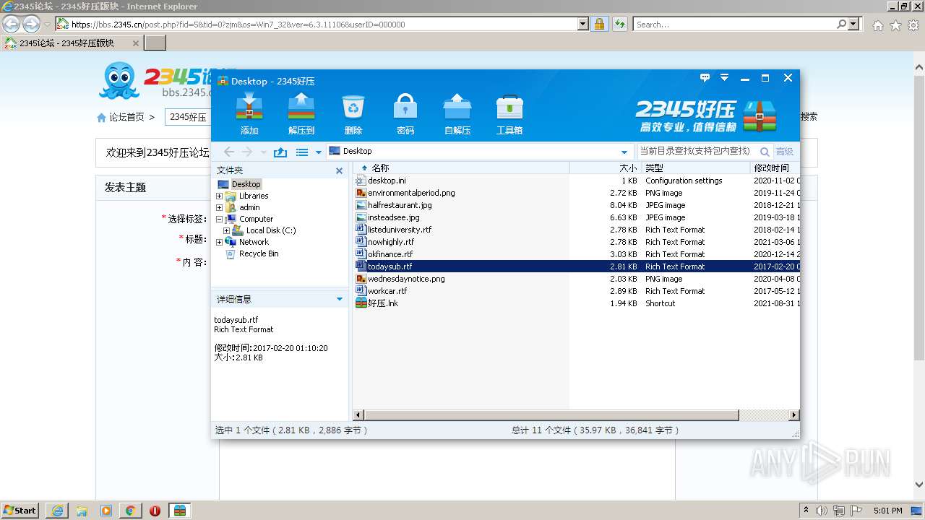
Task: Select listeduniversity.rtf file
Action: point(400,230)
